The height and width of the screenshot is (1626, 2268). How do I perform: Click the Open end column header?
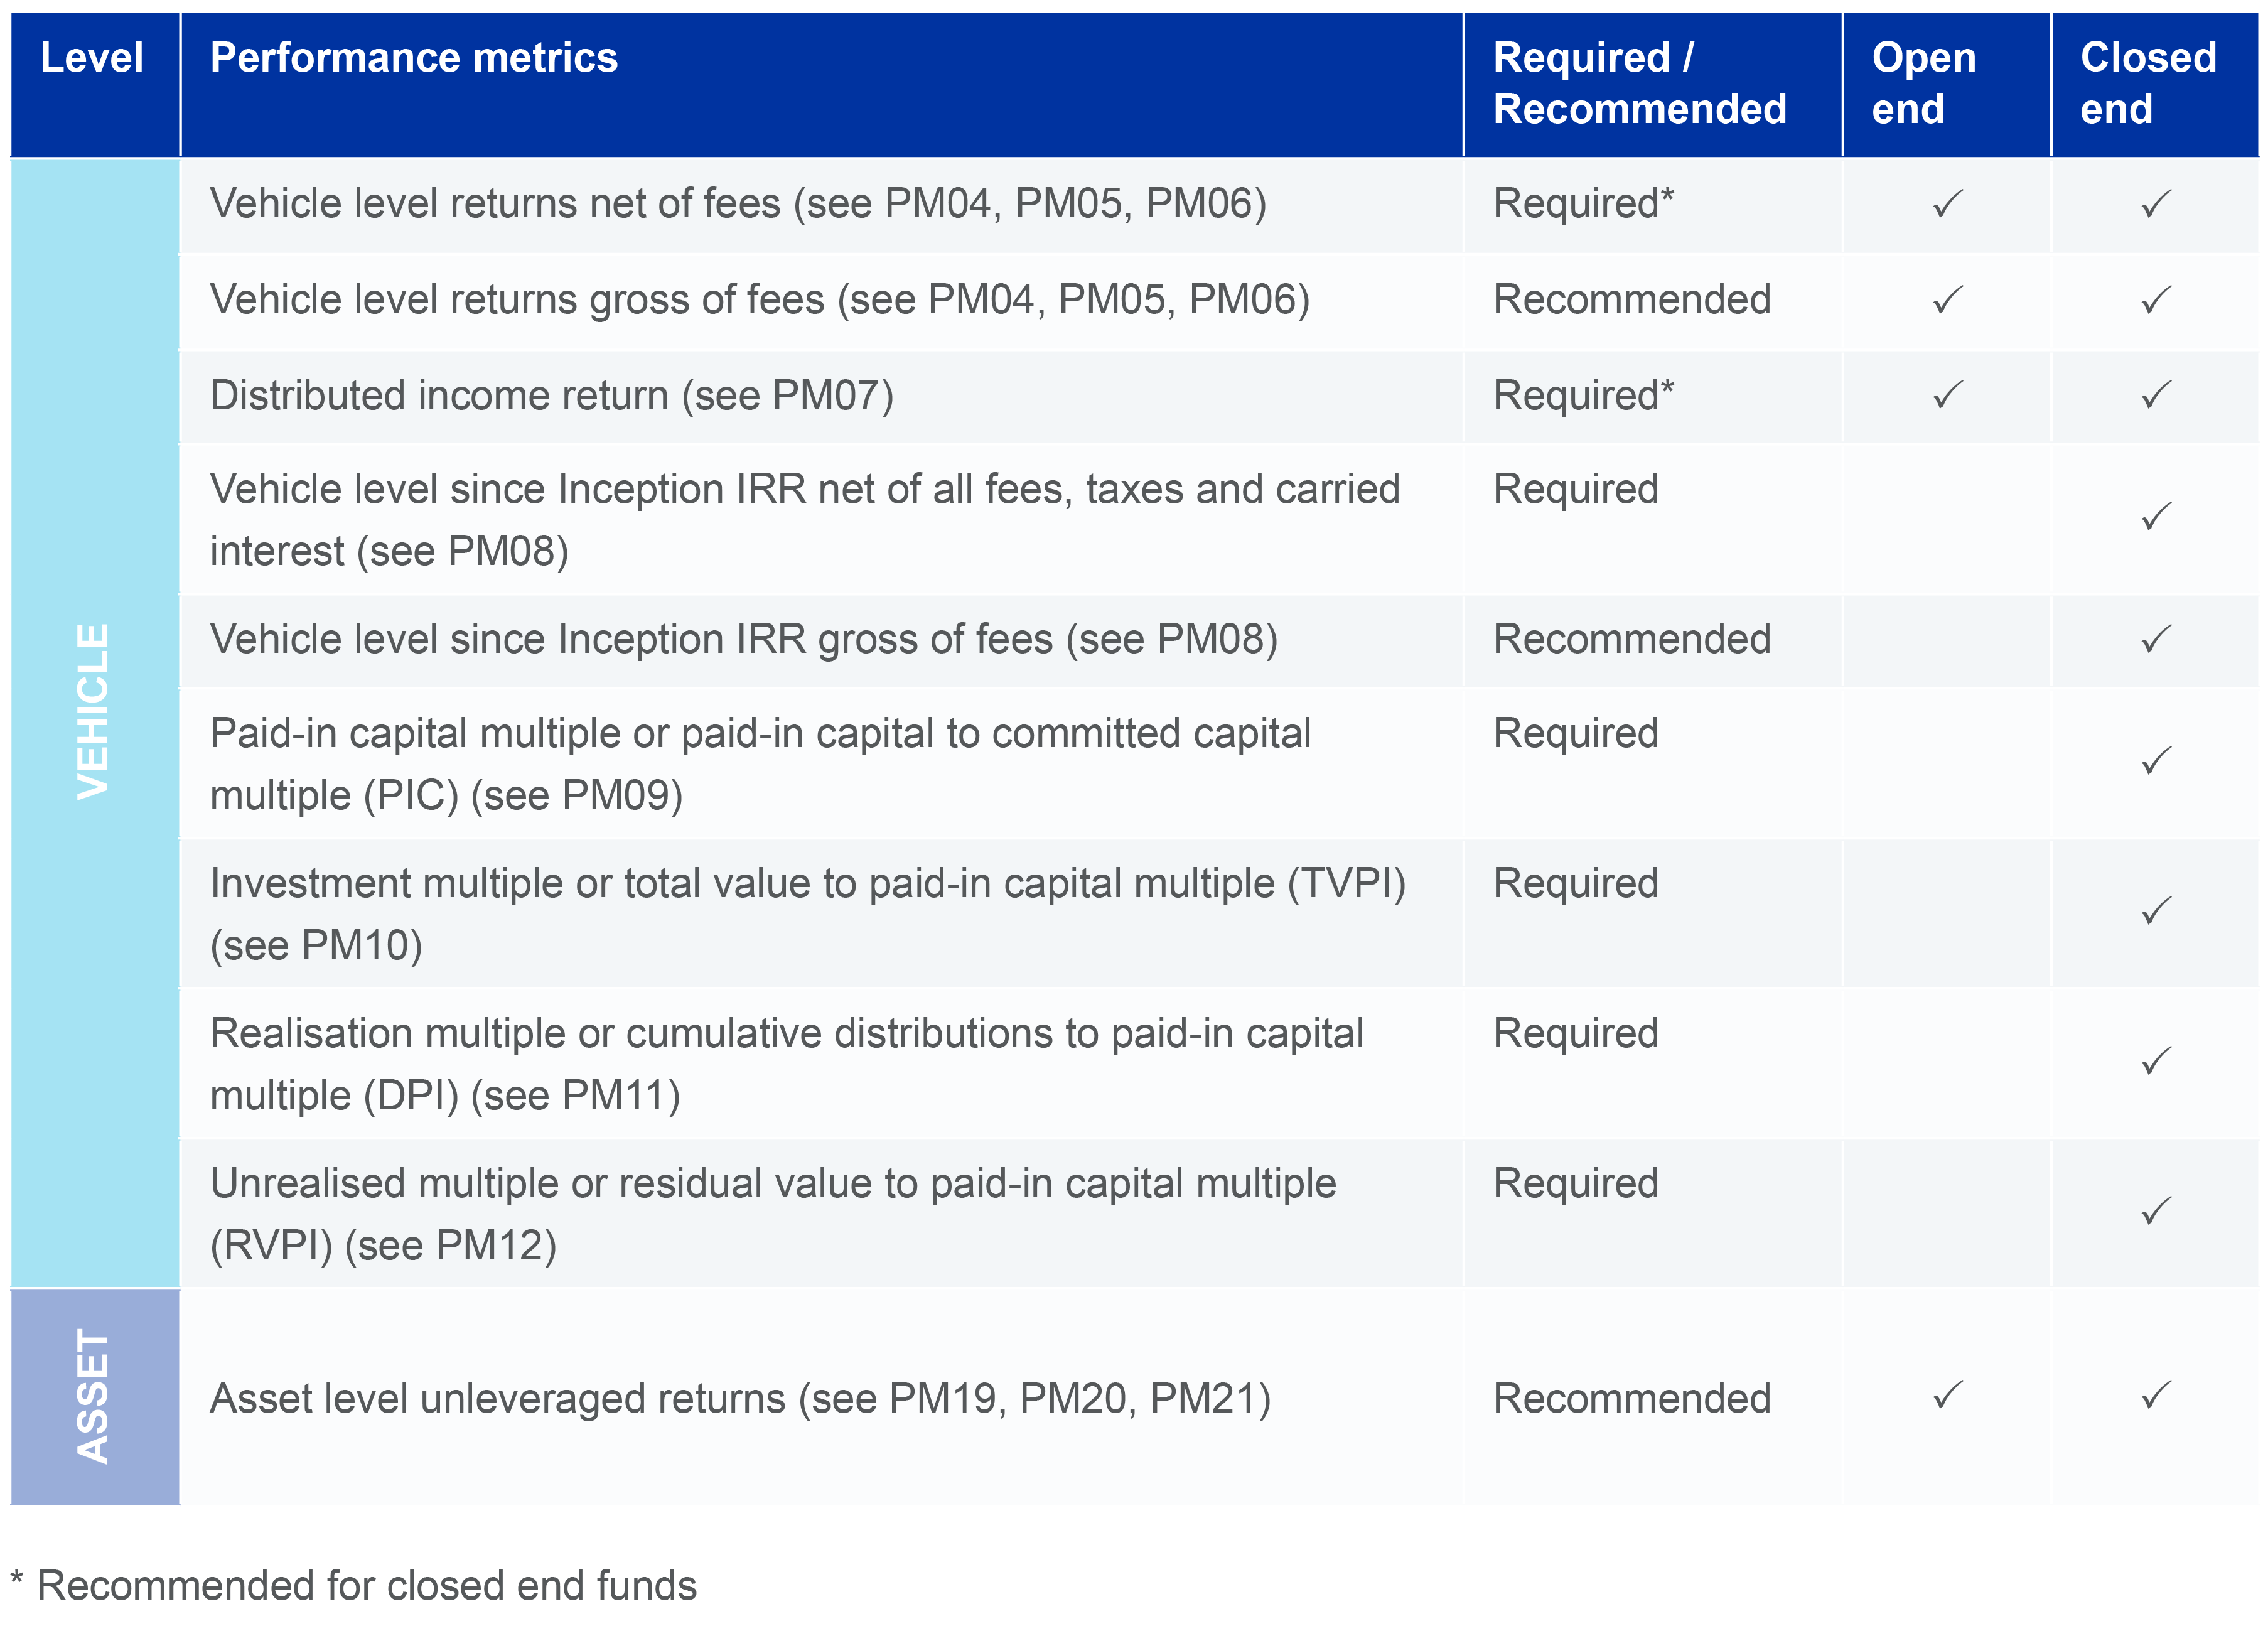[1923, 83]
